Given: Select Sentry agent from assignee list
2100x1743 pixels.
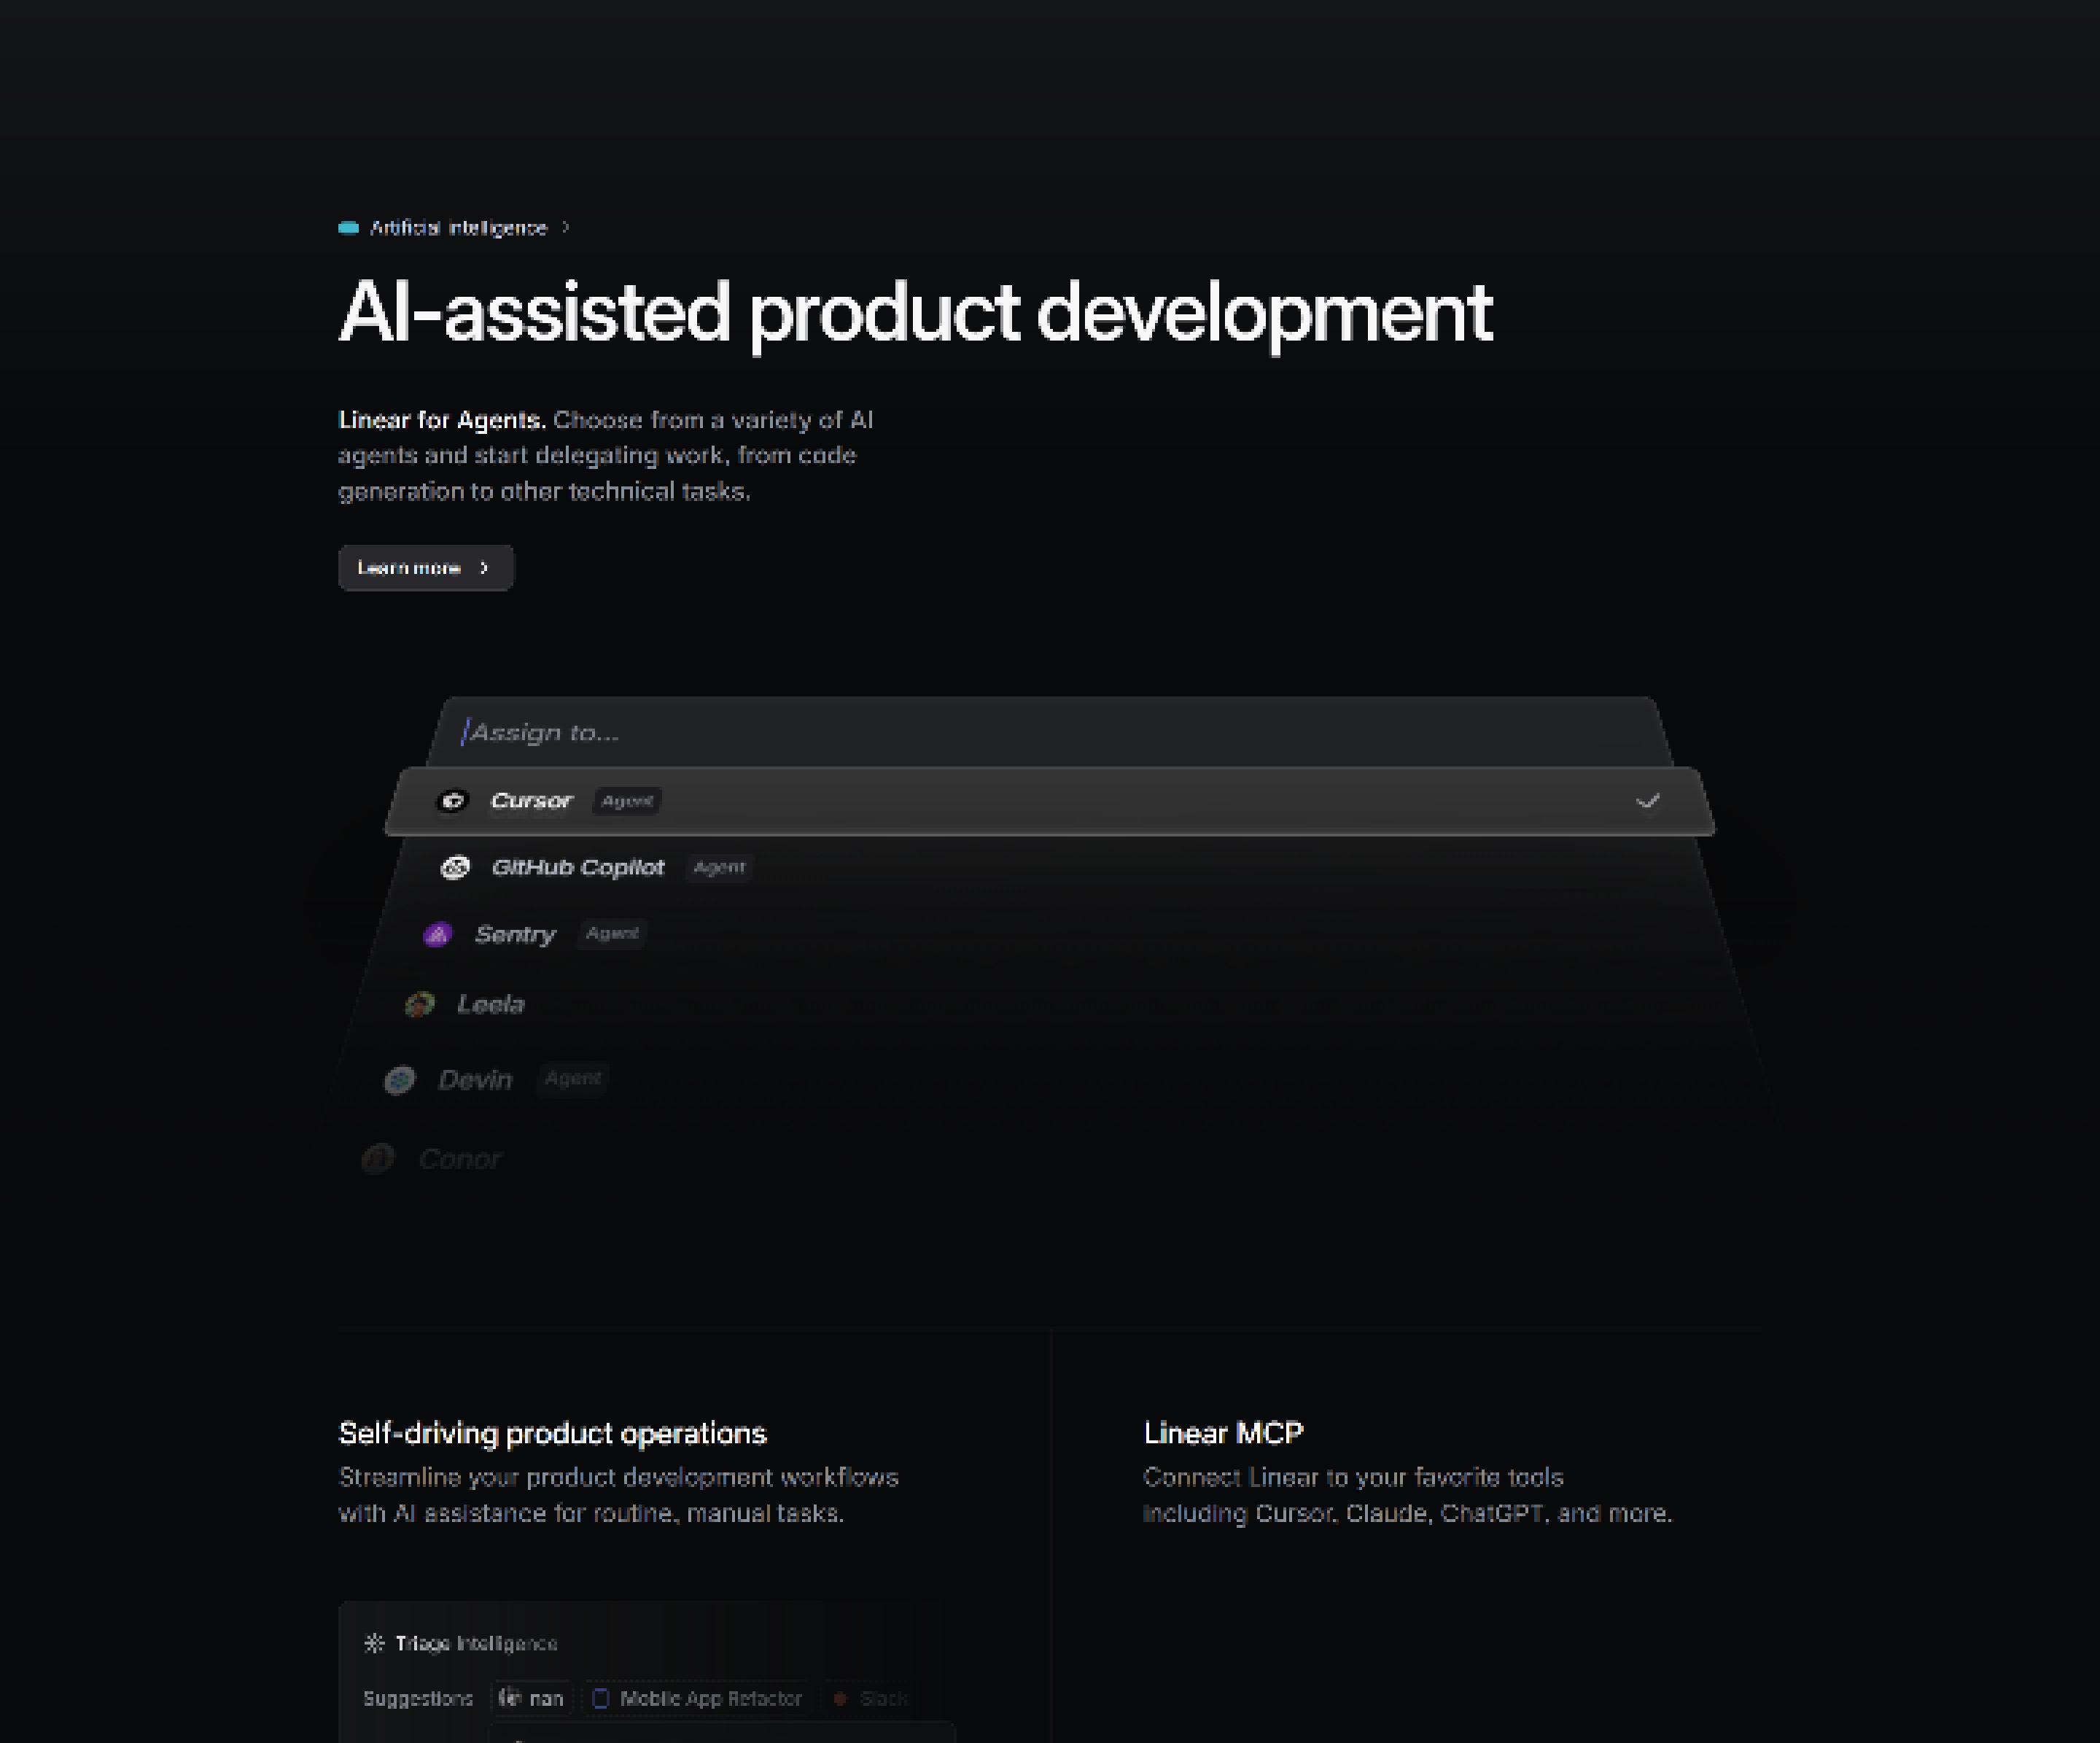Looking at the screenshot, I should (x=514, y=934).
